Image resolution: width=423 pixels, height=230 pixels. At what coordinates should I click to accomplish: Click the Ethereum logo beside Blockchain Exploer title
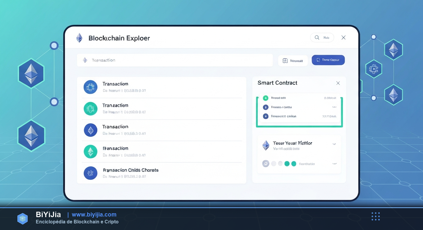click(x=79, y=38)
